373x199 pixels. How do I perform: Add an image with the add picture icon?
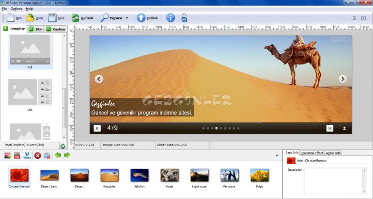[x=8, y=156]
